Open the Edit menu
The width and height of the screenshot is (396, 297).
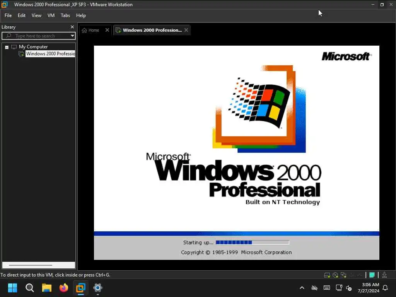[x=22, y=15]
